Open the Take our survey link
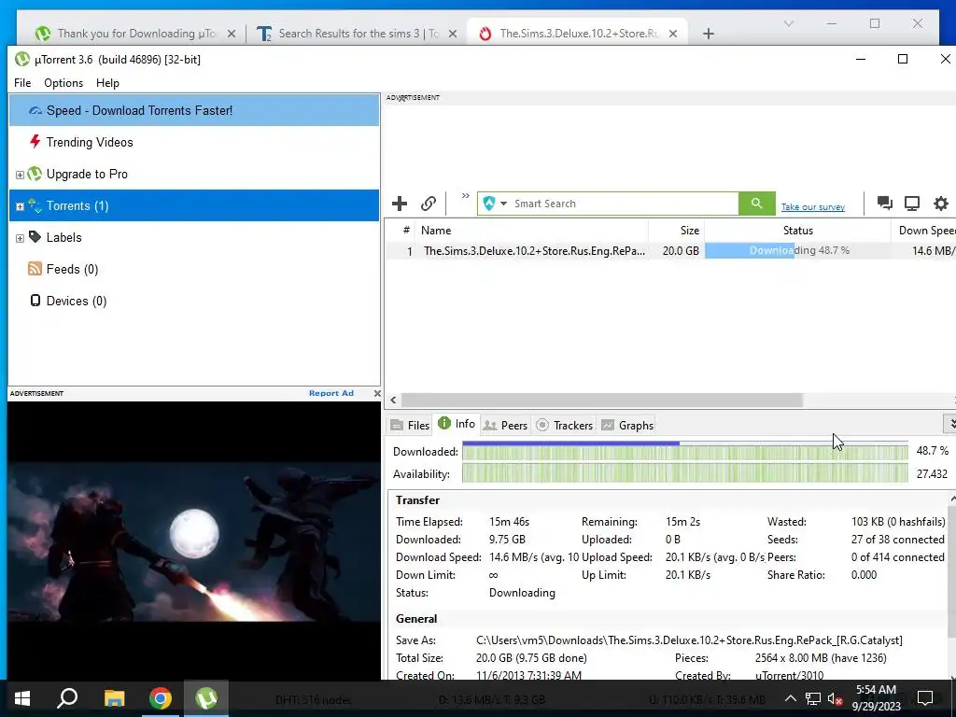956x717 pixels. pos(813,207)
